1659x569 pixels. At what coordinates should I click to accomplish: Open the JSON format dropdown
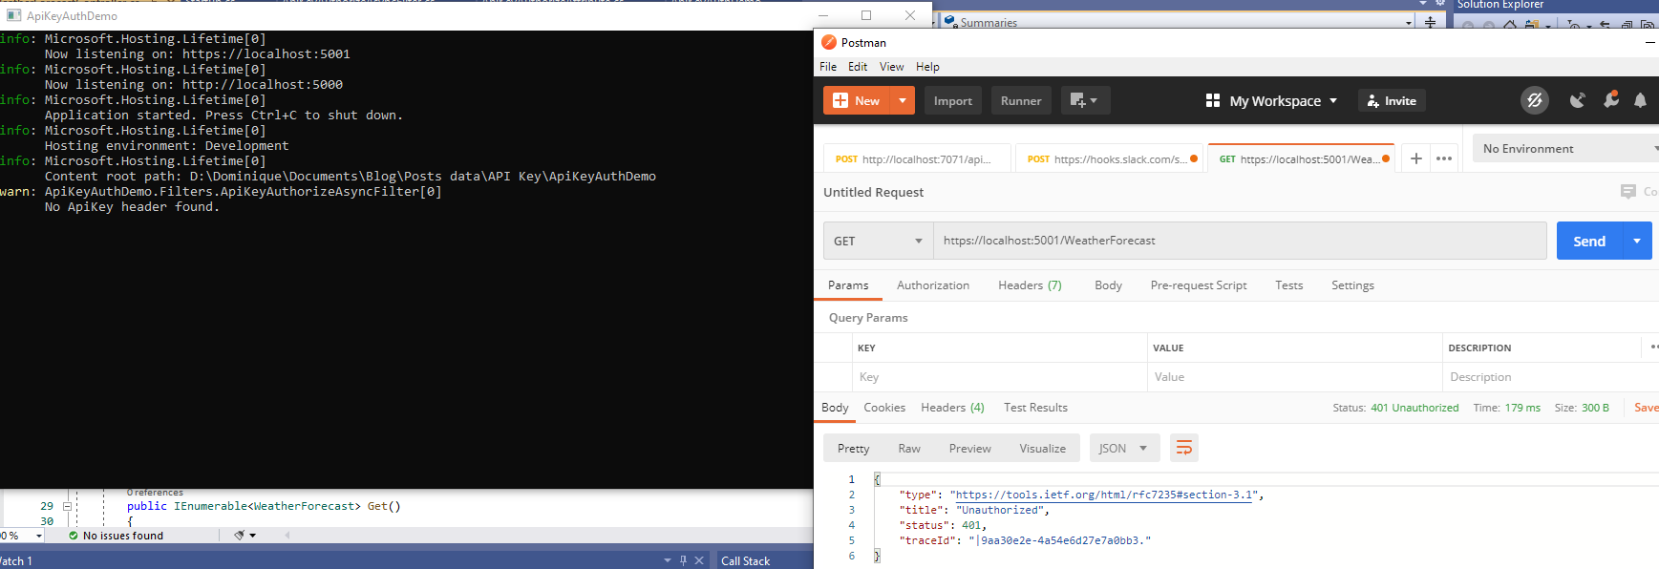(x=1124, y=448)
